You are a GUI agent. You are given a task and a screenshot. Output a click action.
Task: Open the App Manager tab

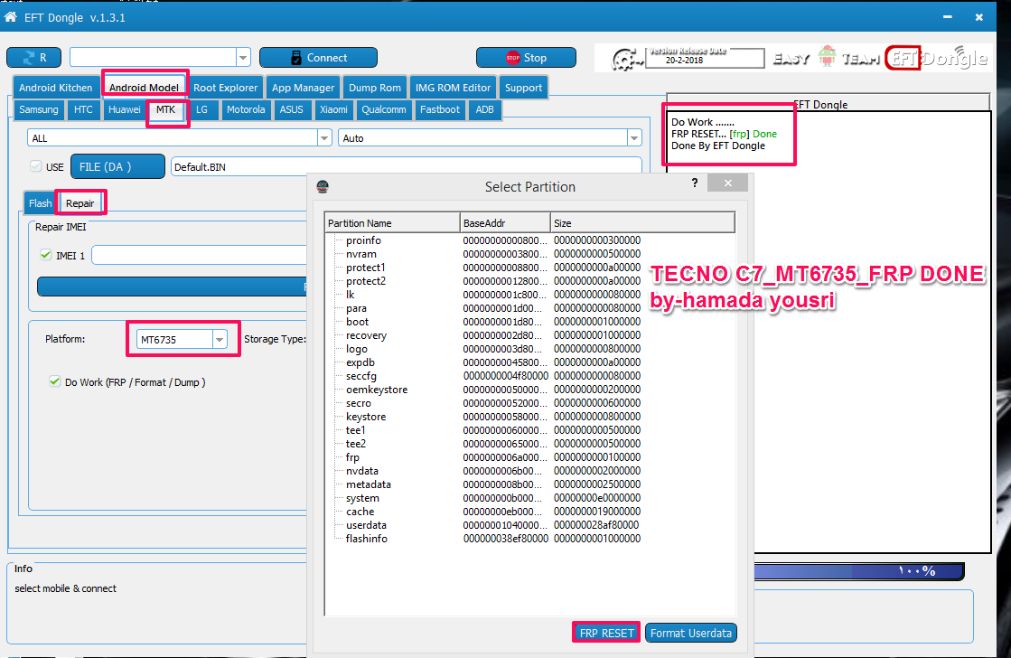(303, 88)
